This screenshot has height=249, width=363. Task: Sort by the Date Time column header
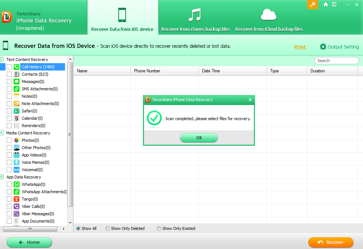233,71
